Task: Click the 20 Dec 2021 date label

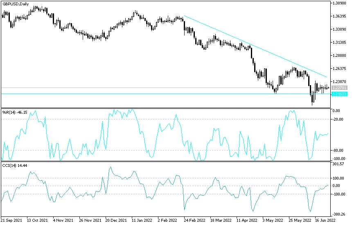Action: (116, 220)
